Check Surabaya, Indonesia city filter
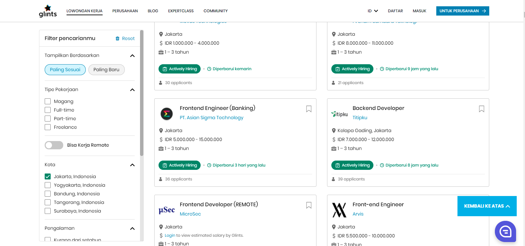 [48, 211]
